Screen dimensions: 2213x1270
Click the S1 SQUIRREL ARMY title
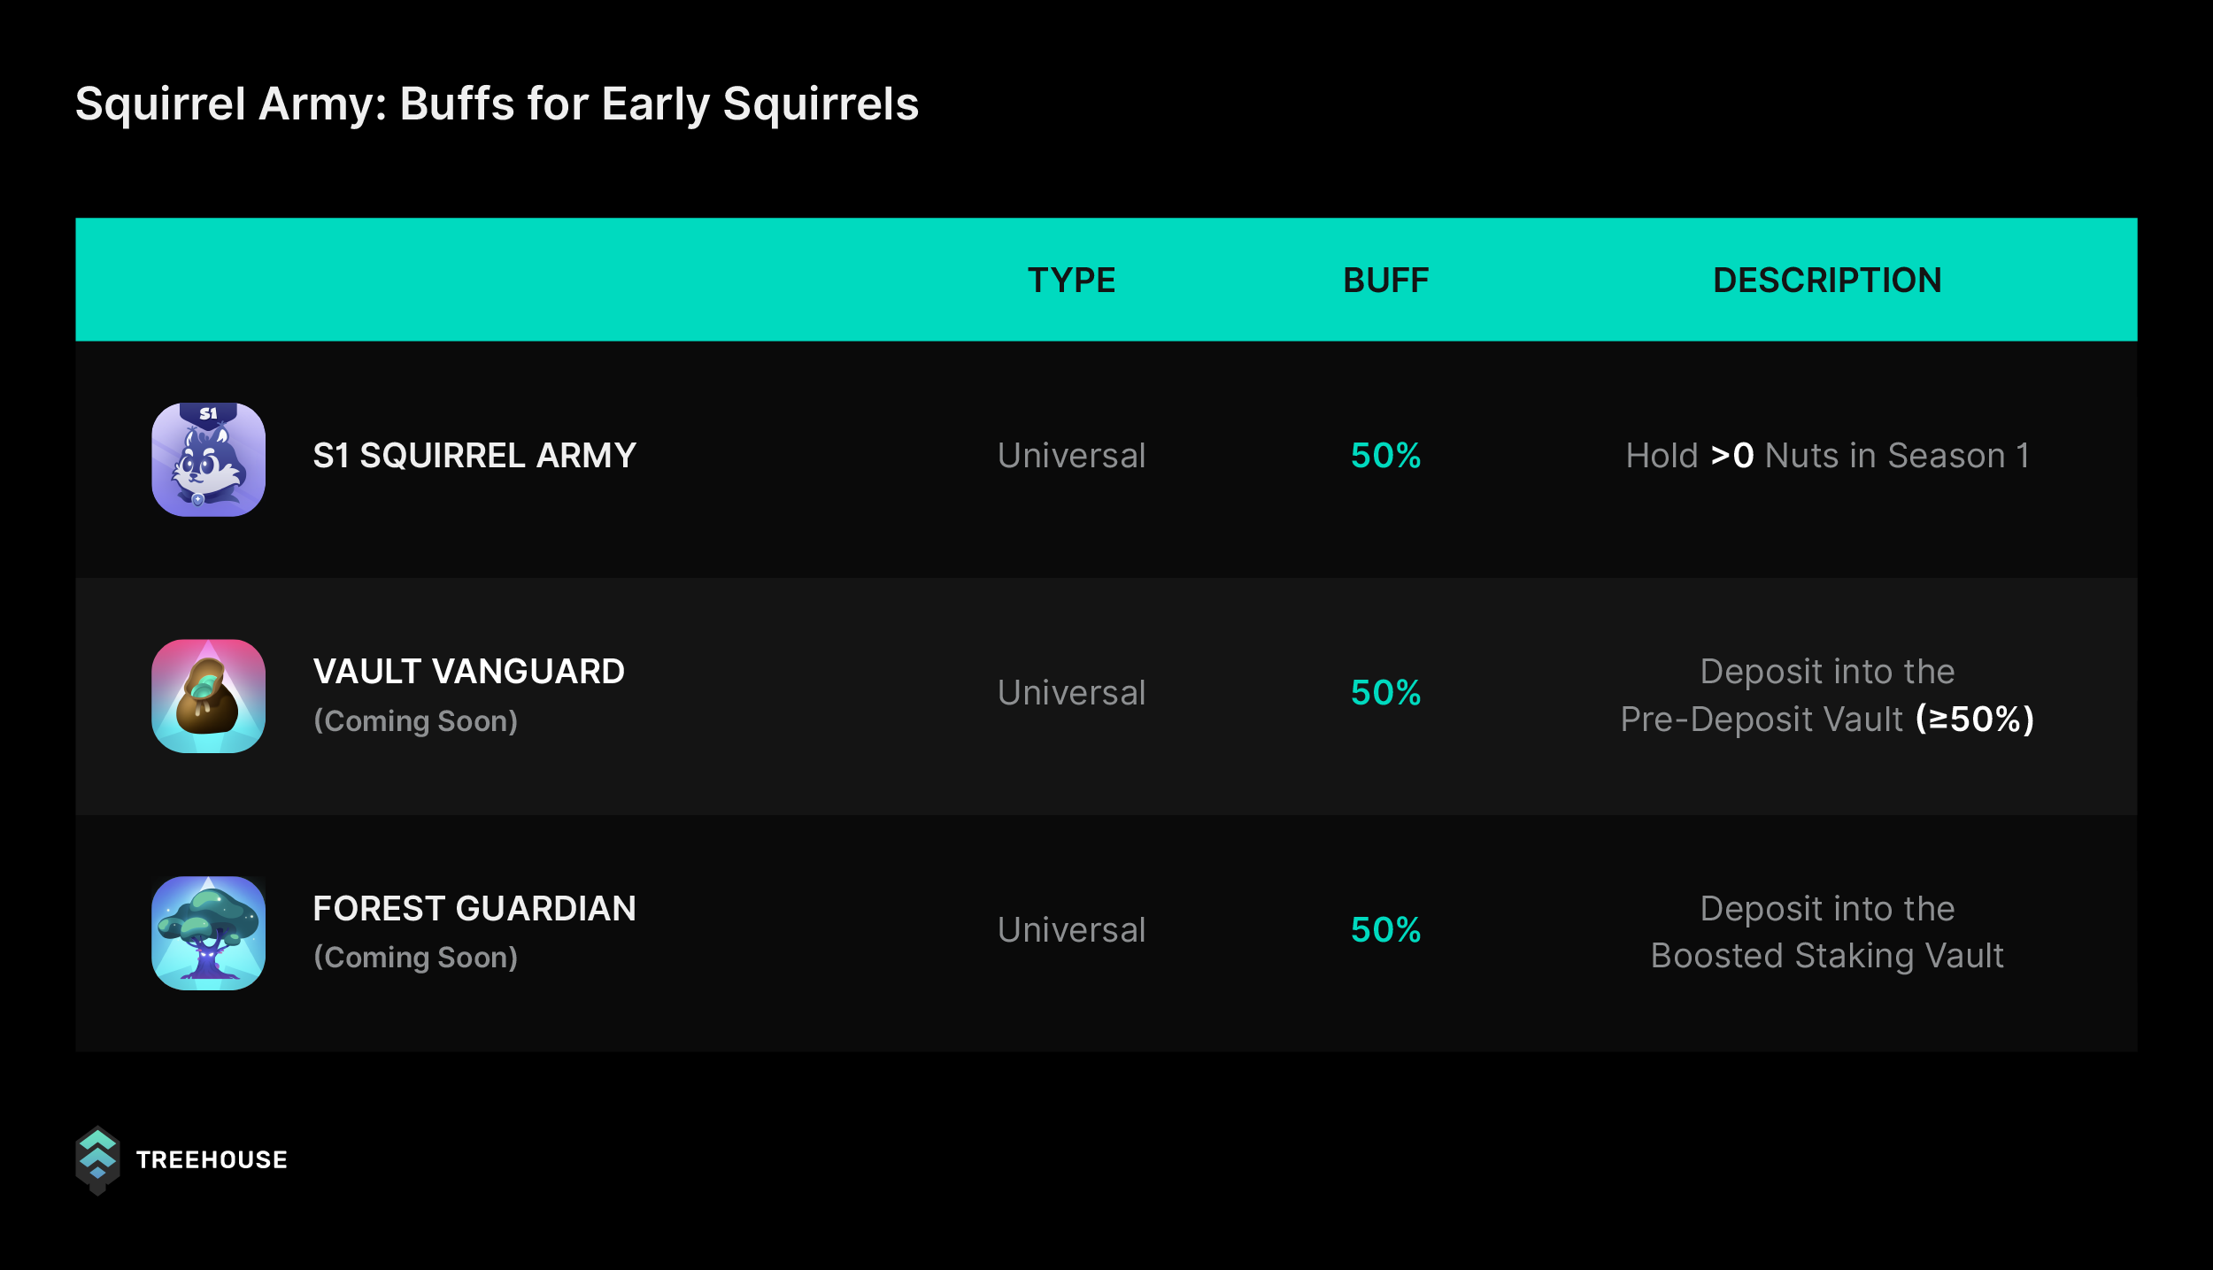click(474, 456)
